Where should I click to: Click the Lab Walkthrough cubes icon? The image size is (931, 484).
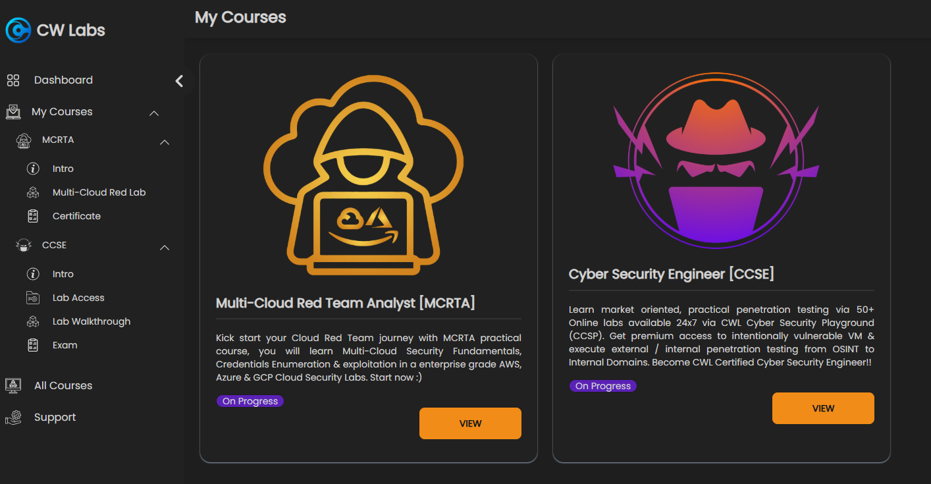click(x=33, y=321)
